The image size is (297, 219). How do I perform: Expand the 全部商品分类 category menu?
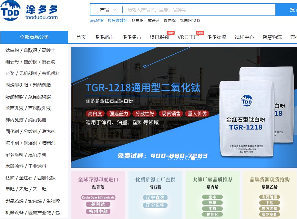tap(34, 37)
